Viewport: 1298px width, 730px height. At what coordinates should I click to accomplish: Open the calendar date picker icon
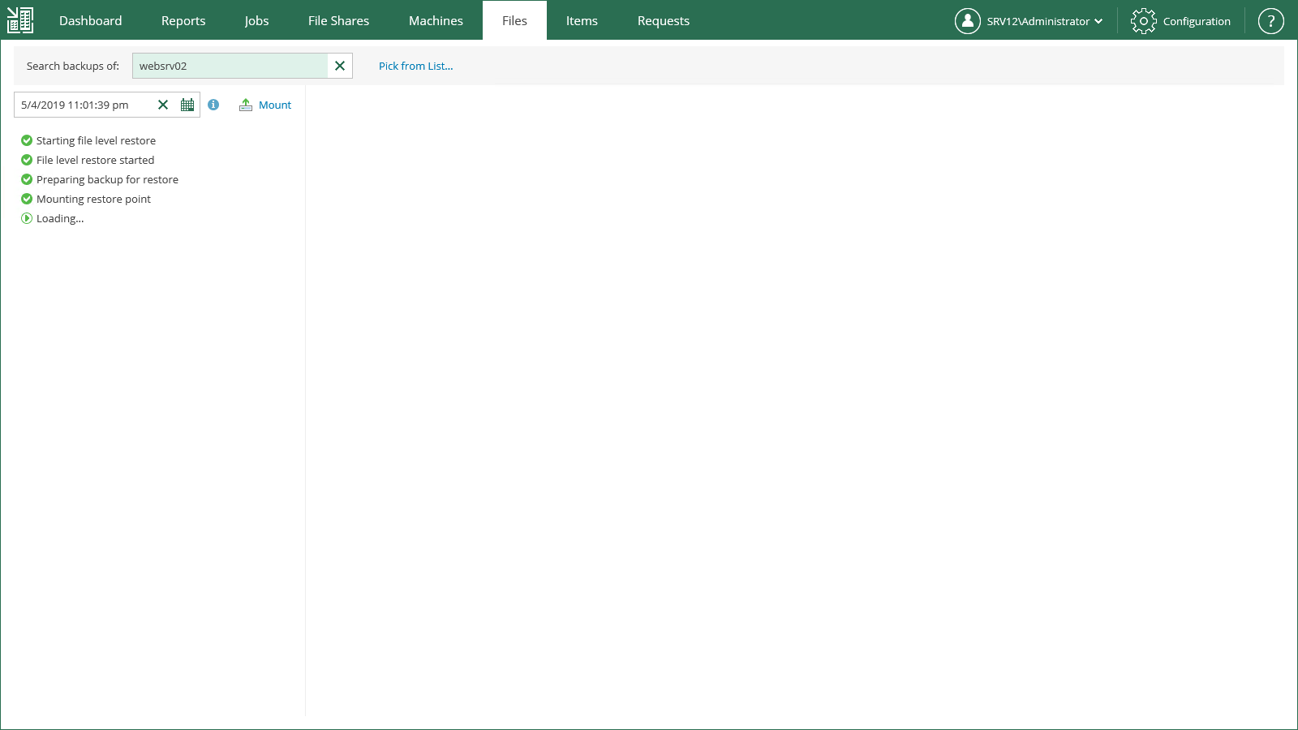tap(187, 105)
